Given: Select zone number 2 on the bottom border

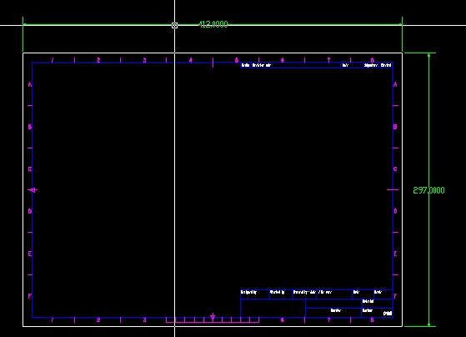Looking at the screenshot, I should coord(98,320).
